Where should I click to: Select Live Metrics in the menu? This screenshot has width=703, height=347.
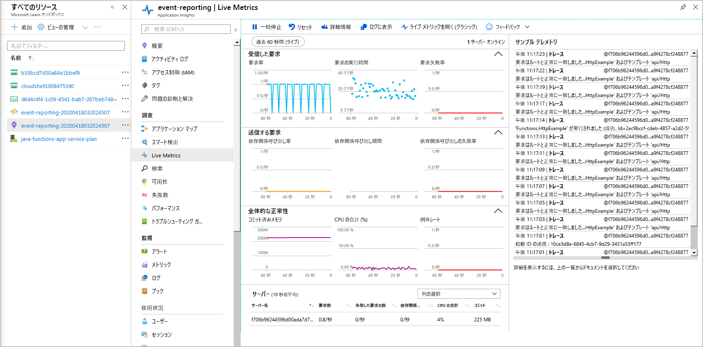coord(183,155)
